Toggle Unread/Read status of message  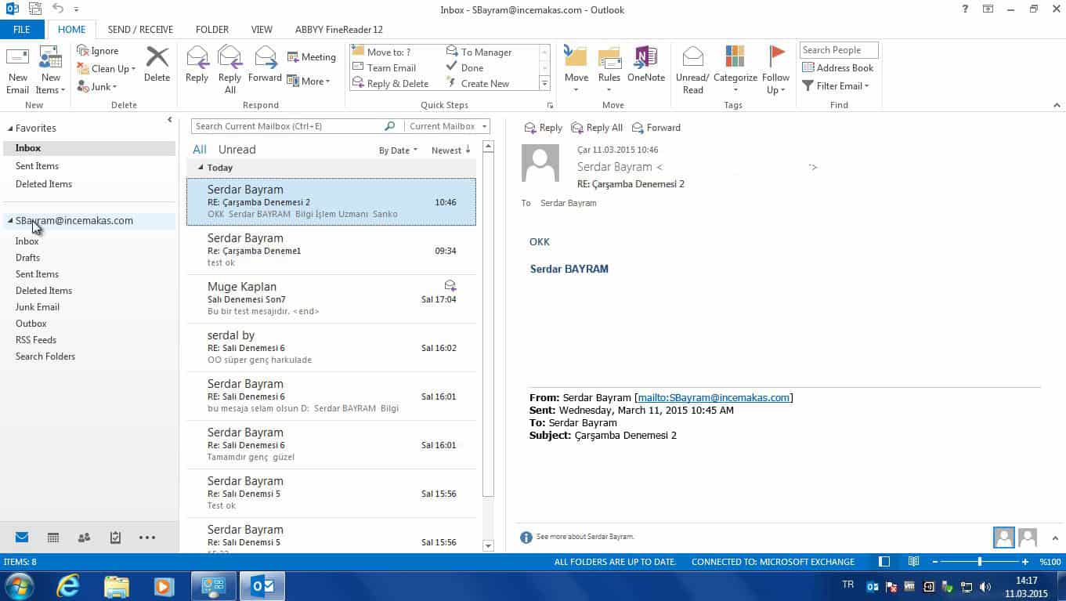click(x=692, y=58)
